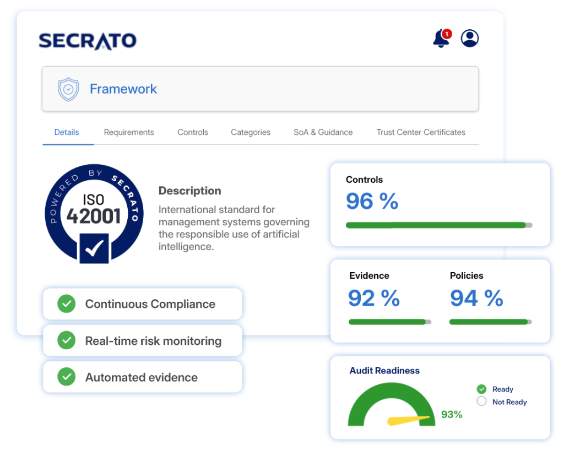Click the Real-time risk monitoring label
The image size is (564, 461).
153,341
